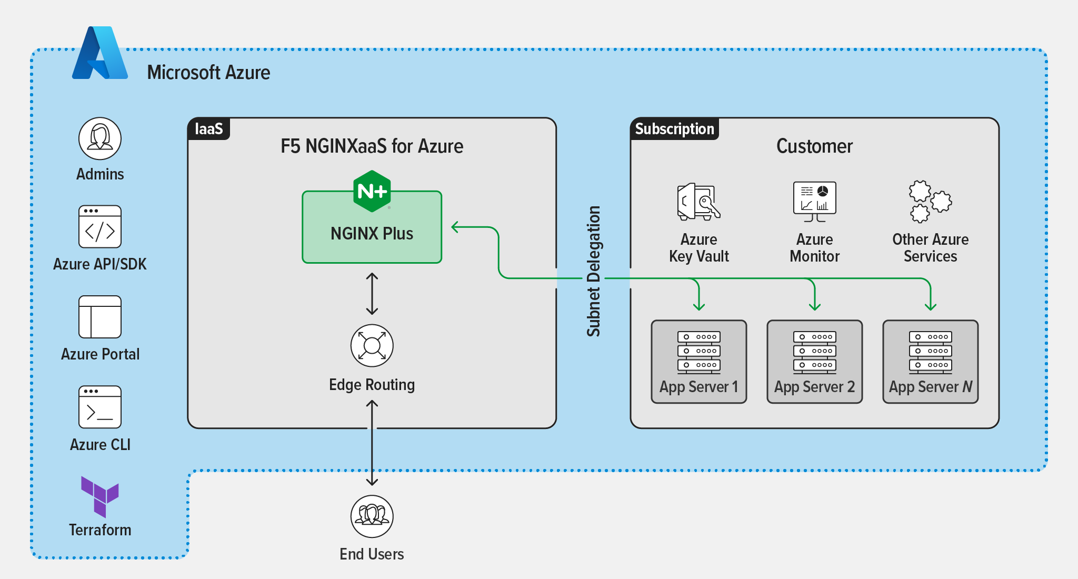Click the Azure Monitor label
Screen dimensions: 1078x579
(815, 248)
